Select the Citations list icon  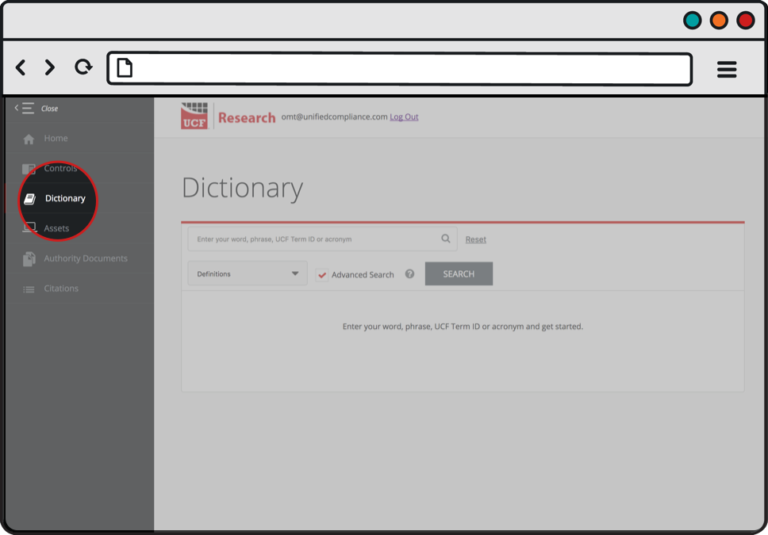click(29, 289)
